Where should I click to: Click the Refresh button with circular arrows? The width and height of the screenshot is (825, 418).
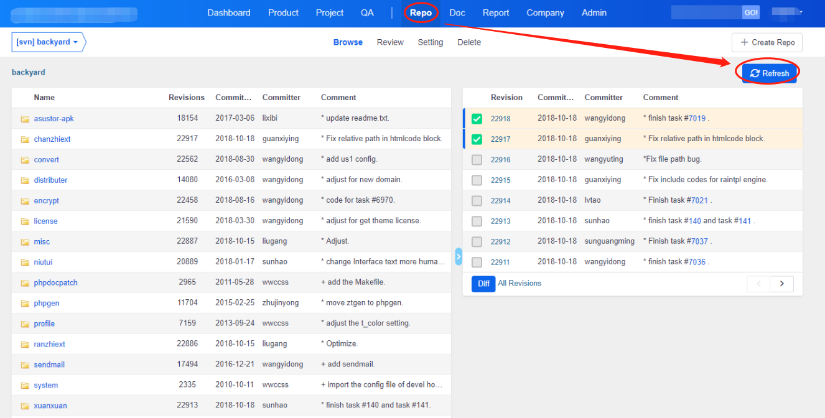[x=769, y=73]
